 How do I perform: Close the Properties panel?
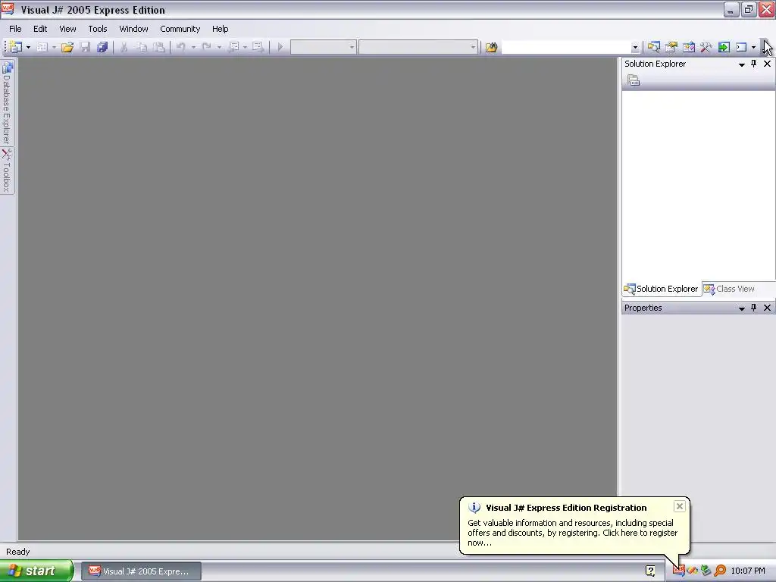click(x=767, y=308)
